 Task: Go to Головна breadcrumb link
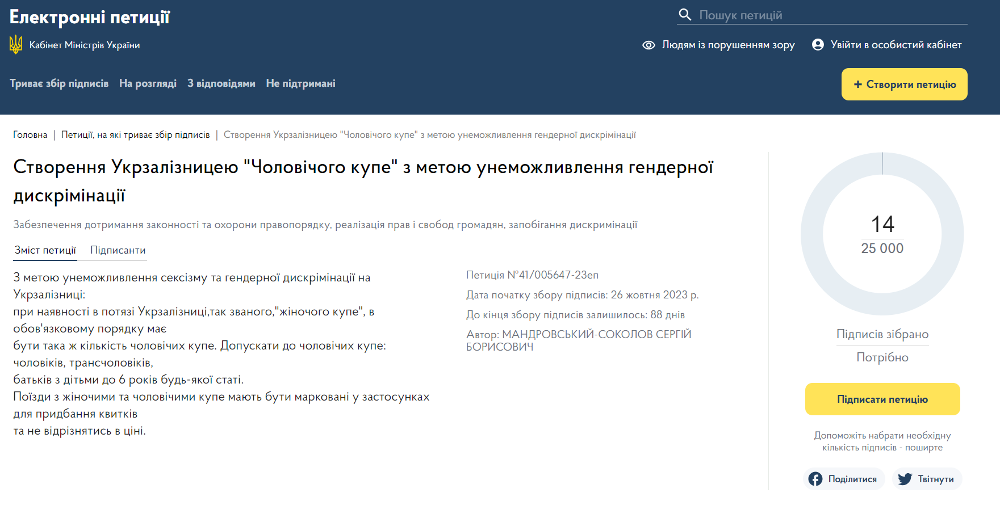point(30,135)
